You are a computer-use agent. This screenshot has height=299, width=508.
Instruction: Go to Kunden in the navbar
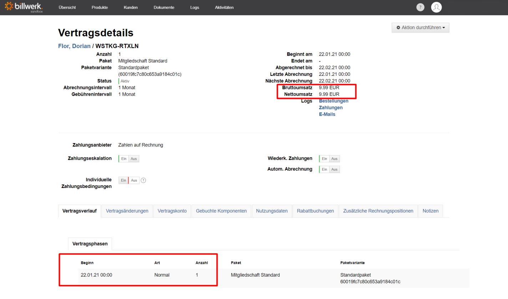(x=131, y=7)
